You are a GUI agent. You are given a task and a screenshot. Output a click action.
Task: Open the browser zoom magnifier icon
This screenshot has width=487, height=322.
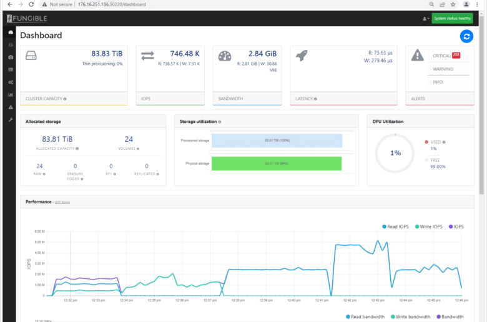(x=431, y=4)
